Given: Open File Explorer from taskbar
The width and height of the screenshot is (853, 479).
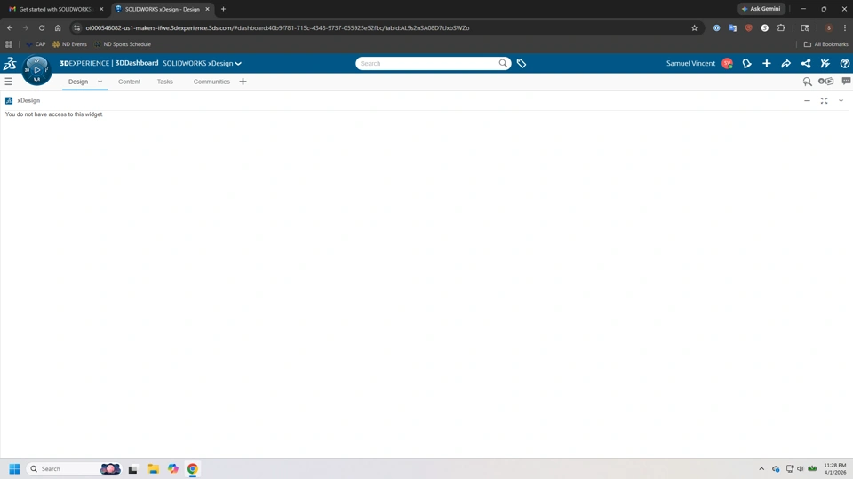Looking at the screenshot, I should (154, 468).
